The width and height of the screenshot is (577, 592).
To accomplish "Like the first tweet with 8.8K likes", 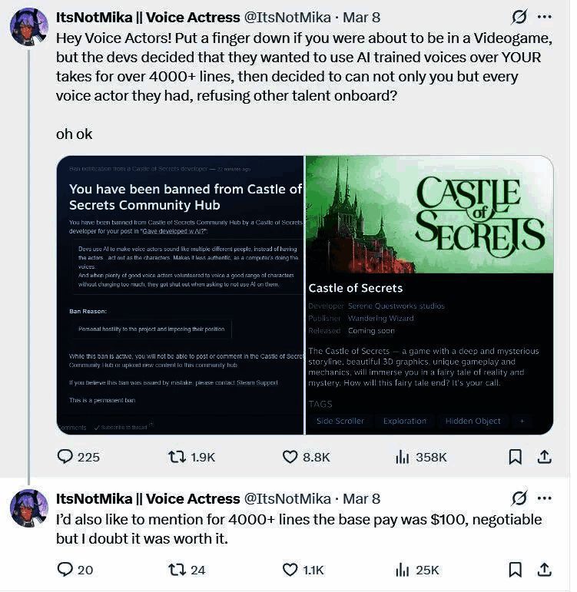I will 290,457.
